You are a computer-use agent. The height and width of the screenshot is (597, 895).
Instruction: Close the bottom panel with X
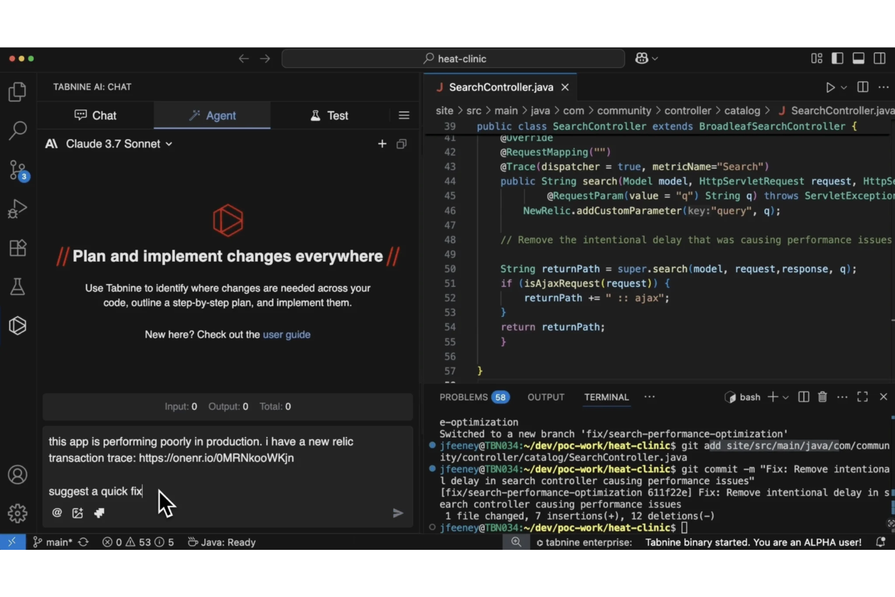click(884, 397)
